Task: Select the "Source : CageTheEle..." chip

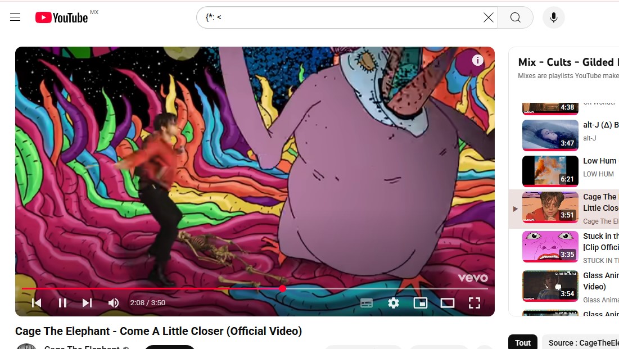Action: [x=581, y=343]
